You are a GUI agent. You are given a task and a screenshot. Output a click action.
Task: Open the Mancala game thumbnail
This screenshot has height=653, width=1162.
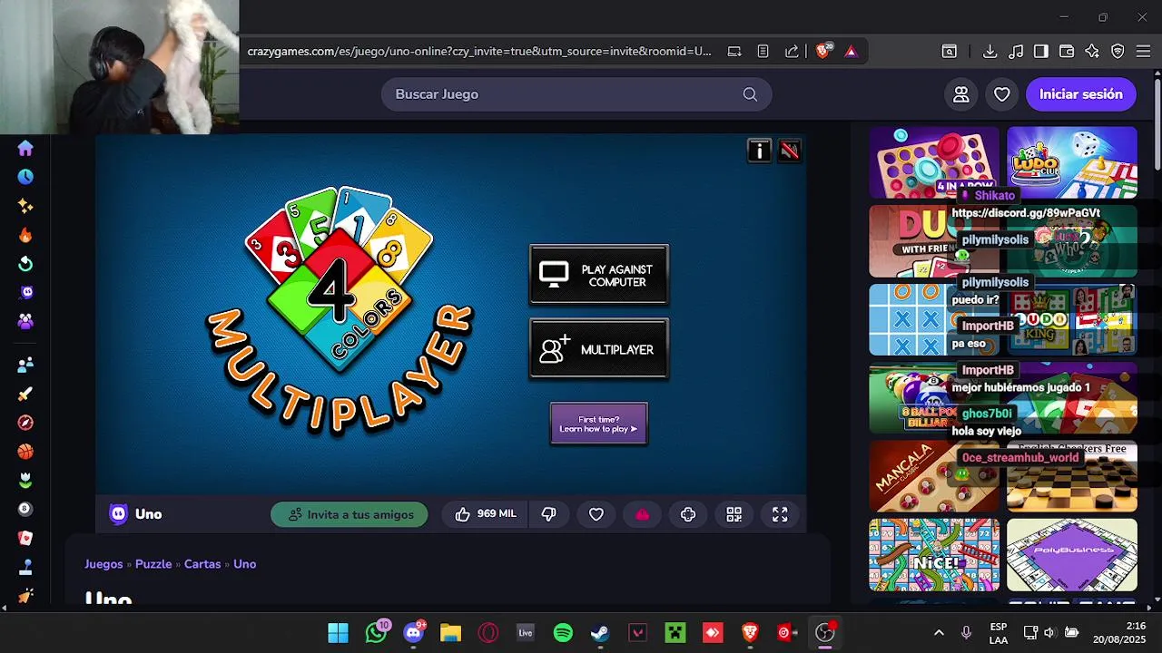[x=934, y=476]
